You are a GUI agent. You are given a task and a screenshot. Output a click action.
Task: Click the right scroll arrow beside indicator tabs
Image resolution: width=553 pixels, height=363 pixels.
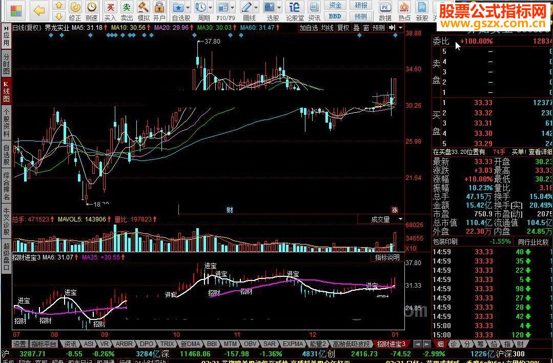(427, 344)
